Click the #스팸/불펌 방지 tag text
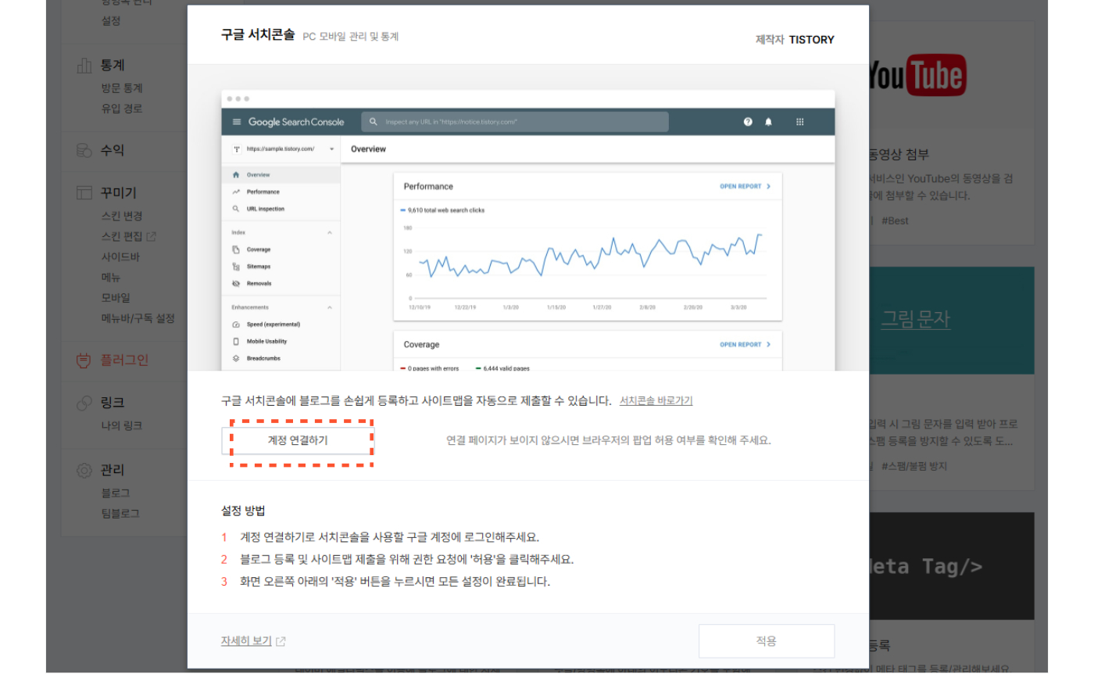The image size is (1094, 685). click(913, 466)
